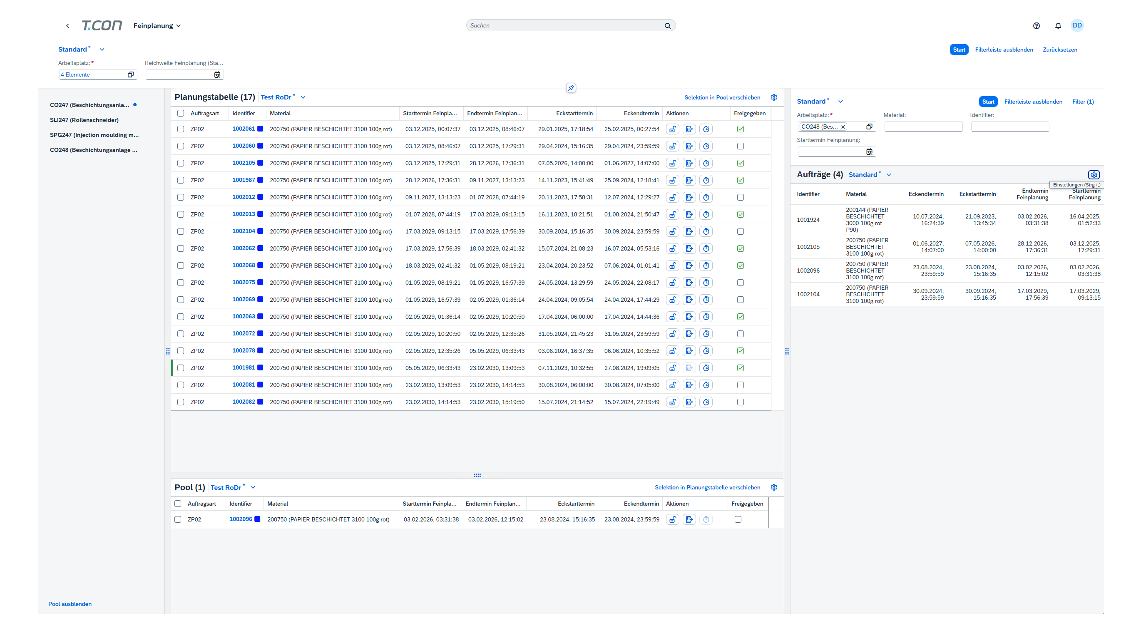Expand Feinplanung title dropdown
1131x628 pixels.
tap(179, 26)
